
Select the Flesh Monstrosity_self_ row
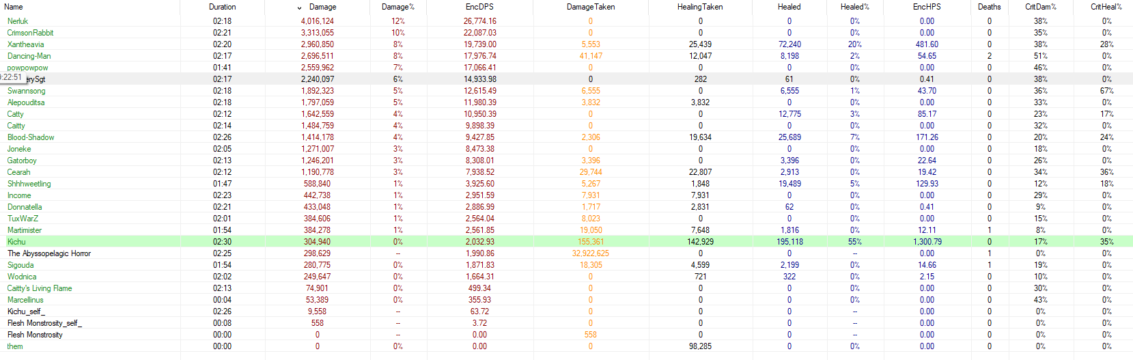pos(44,323)
